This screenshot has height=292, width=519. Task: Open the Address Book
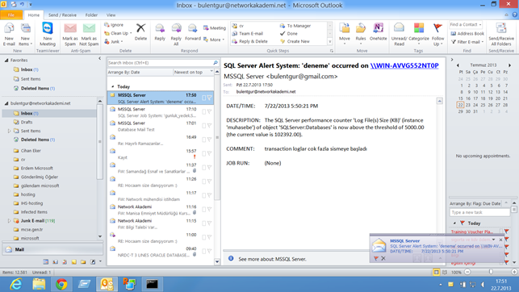tap(467, 33)
